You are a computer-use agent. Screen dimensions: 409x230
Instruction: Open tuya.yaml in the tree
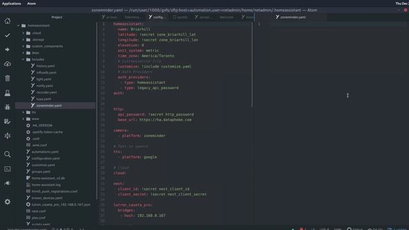pyautogui.click(x=43, y=99)
